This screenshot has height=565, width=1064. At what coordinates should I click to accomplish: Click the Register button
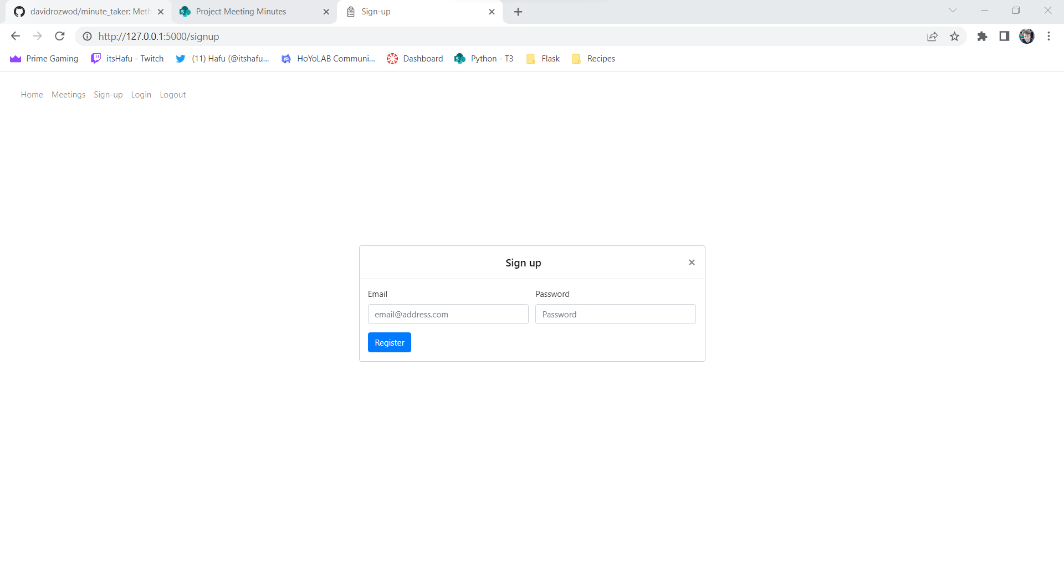[x=389, y=342]
